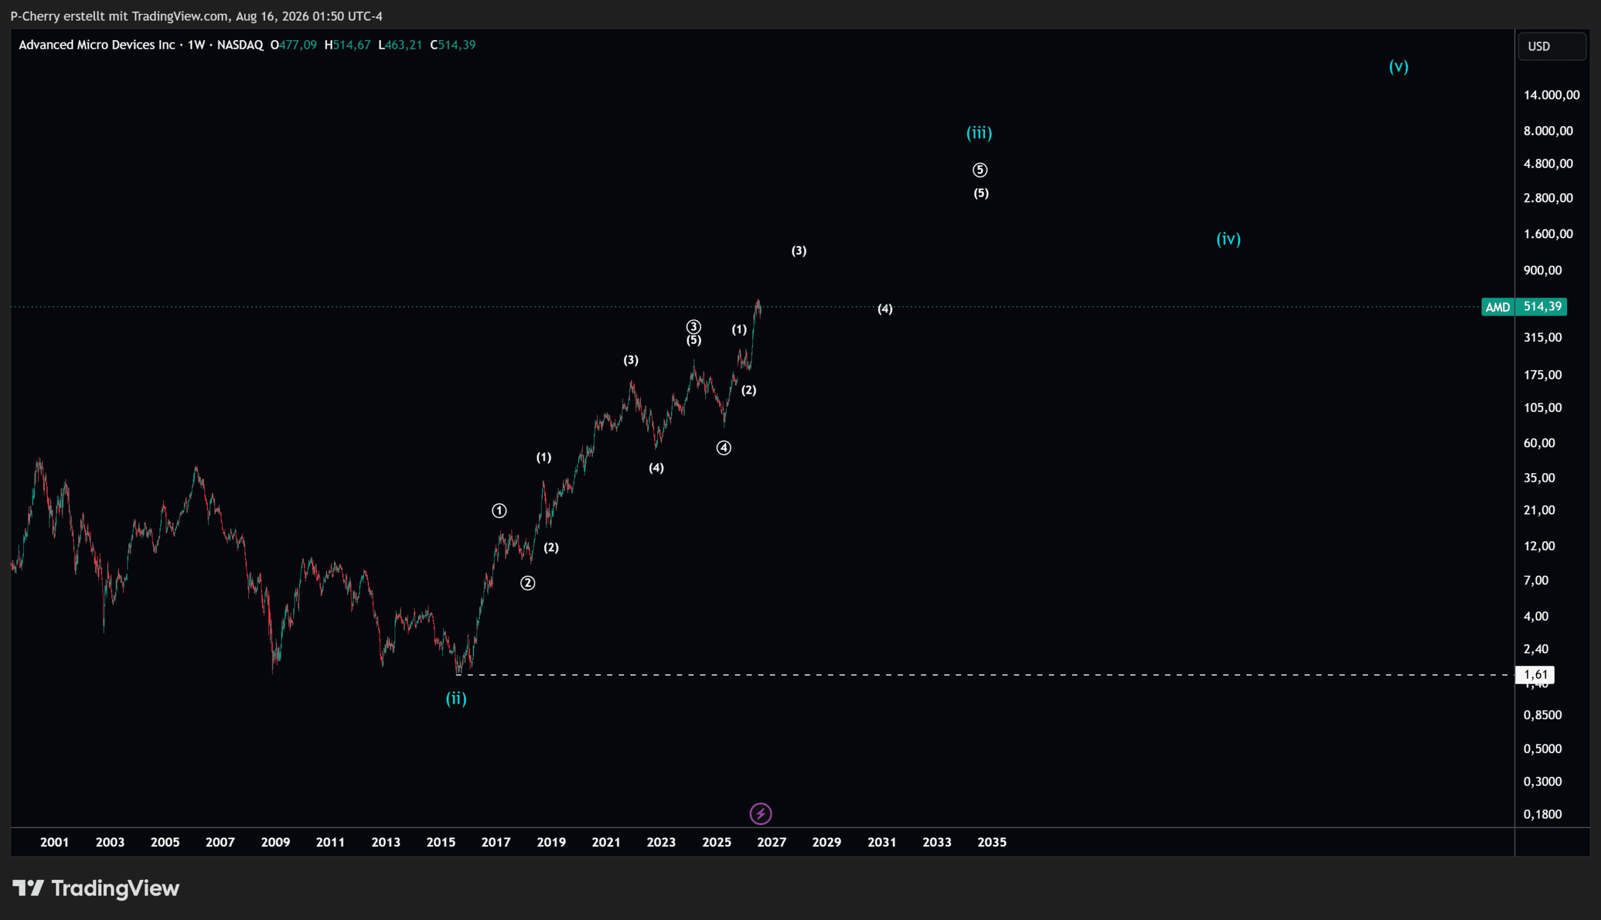The width and height of the screenshot is (1601, 920).
Task: Click the 2001 year on time axis
Action: 54,842
